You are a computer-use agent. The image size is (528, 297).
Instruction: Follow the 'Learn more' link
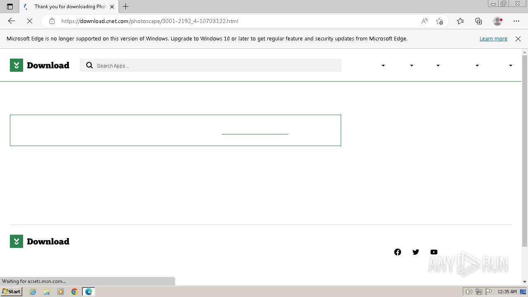tap(493, 38)
